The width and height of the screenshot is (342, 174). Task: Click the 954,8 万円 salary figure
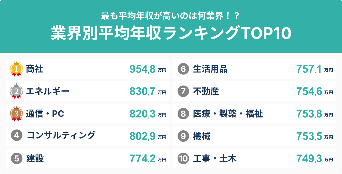148,70
